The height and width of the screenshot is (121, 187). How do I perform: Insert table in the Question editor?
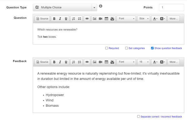106,19
